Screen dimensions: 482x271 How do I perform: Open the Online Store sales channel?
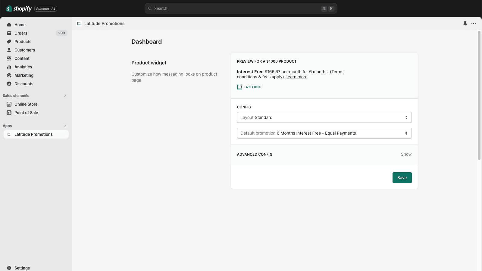26,104
